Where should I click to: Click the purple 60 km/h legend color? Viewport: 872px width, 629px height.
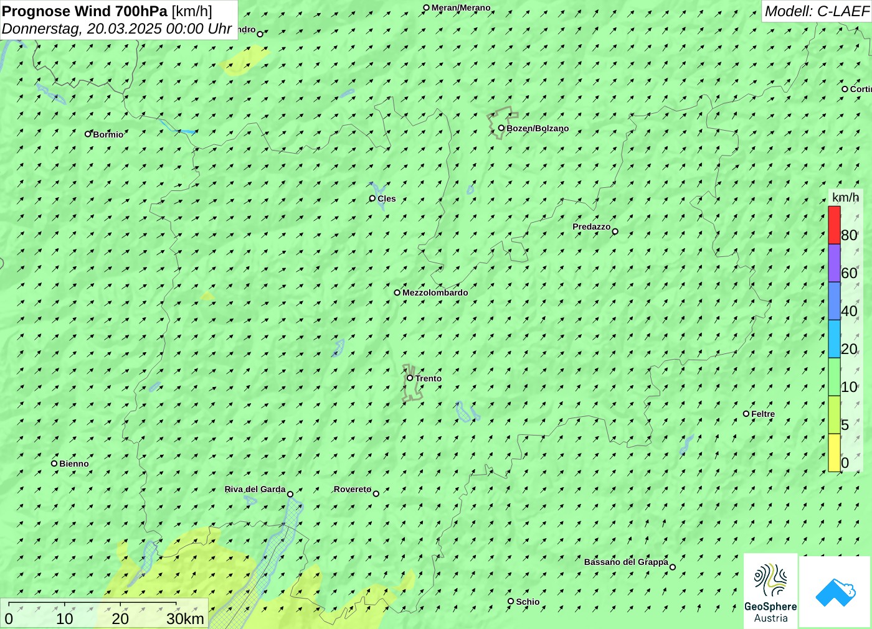(834, 263)
